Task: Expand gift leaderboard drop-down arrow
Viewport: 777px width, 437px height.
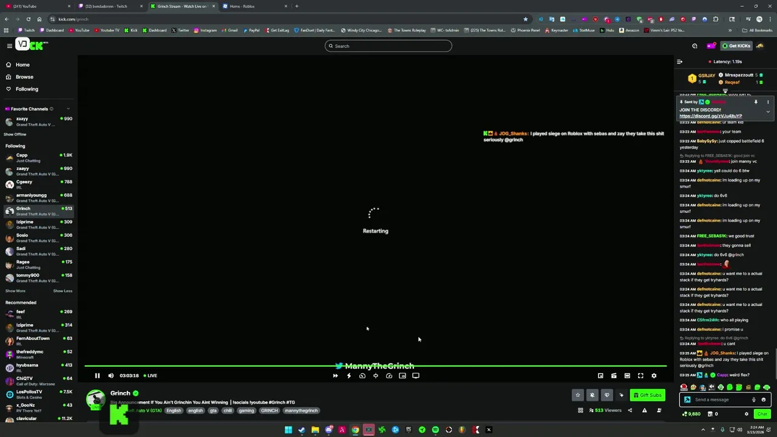Action: (725, 91)
